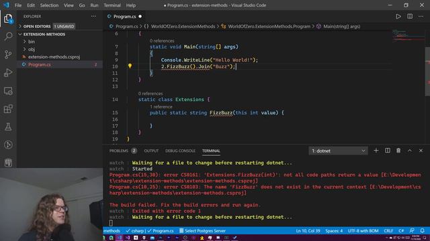
Task: Click Spaces: 4 indentation setting
Action: point(334,231)
